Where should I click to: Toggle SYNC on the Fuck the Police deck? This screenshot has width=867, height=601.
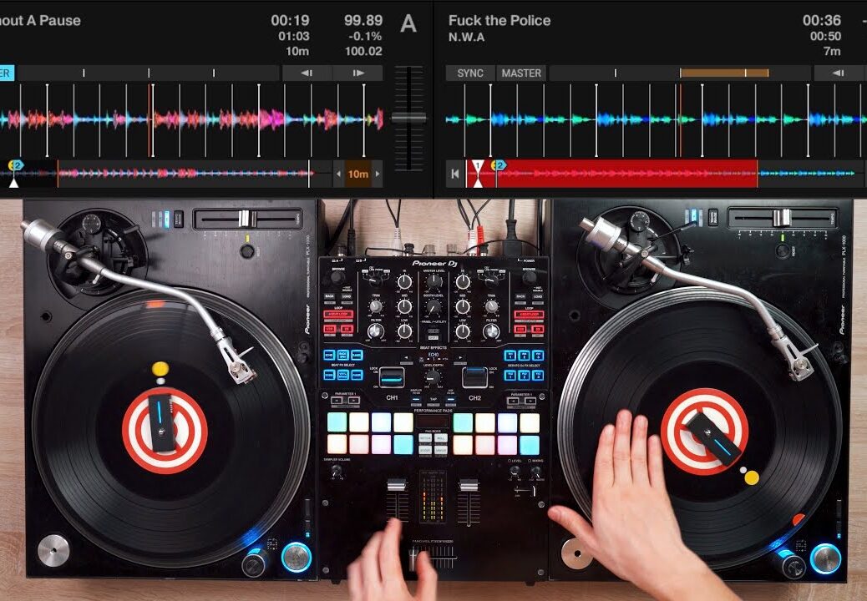(x=470, y=73)
